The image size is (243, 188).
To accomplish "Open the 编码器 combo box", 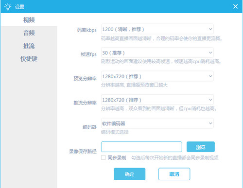I will [x=157, y=123].
